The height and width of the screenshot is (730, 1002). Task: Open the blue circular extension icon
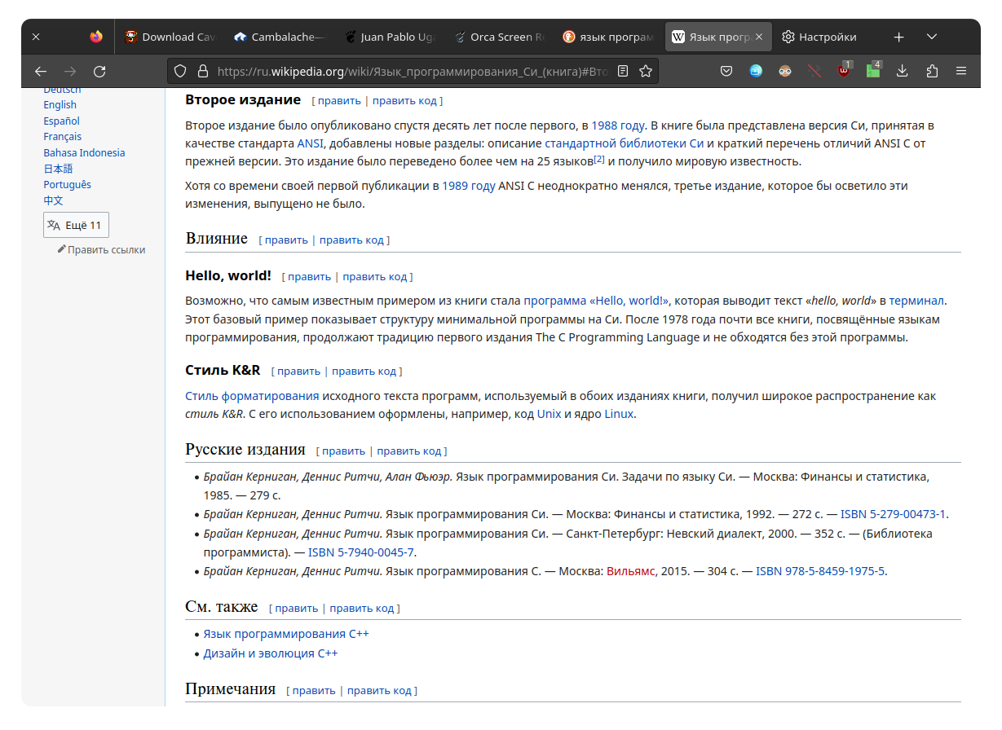pyautogui.click(x=756, y=72)
